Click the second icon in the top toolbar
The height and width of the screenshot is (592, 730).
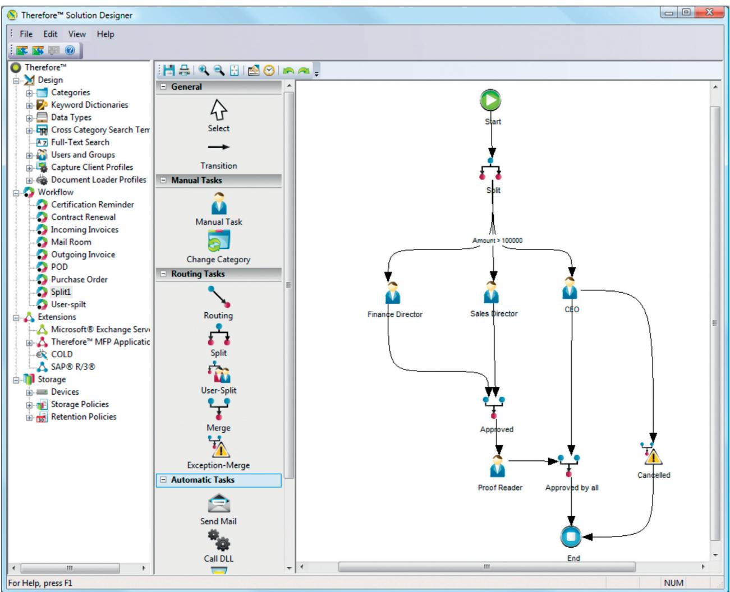(x=38, y=50)
